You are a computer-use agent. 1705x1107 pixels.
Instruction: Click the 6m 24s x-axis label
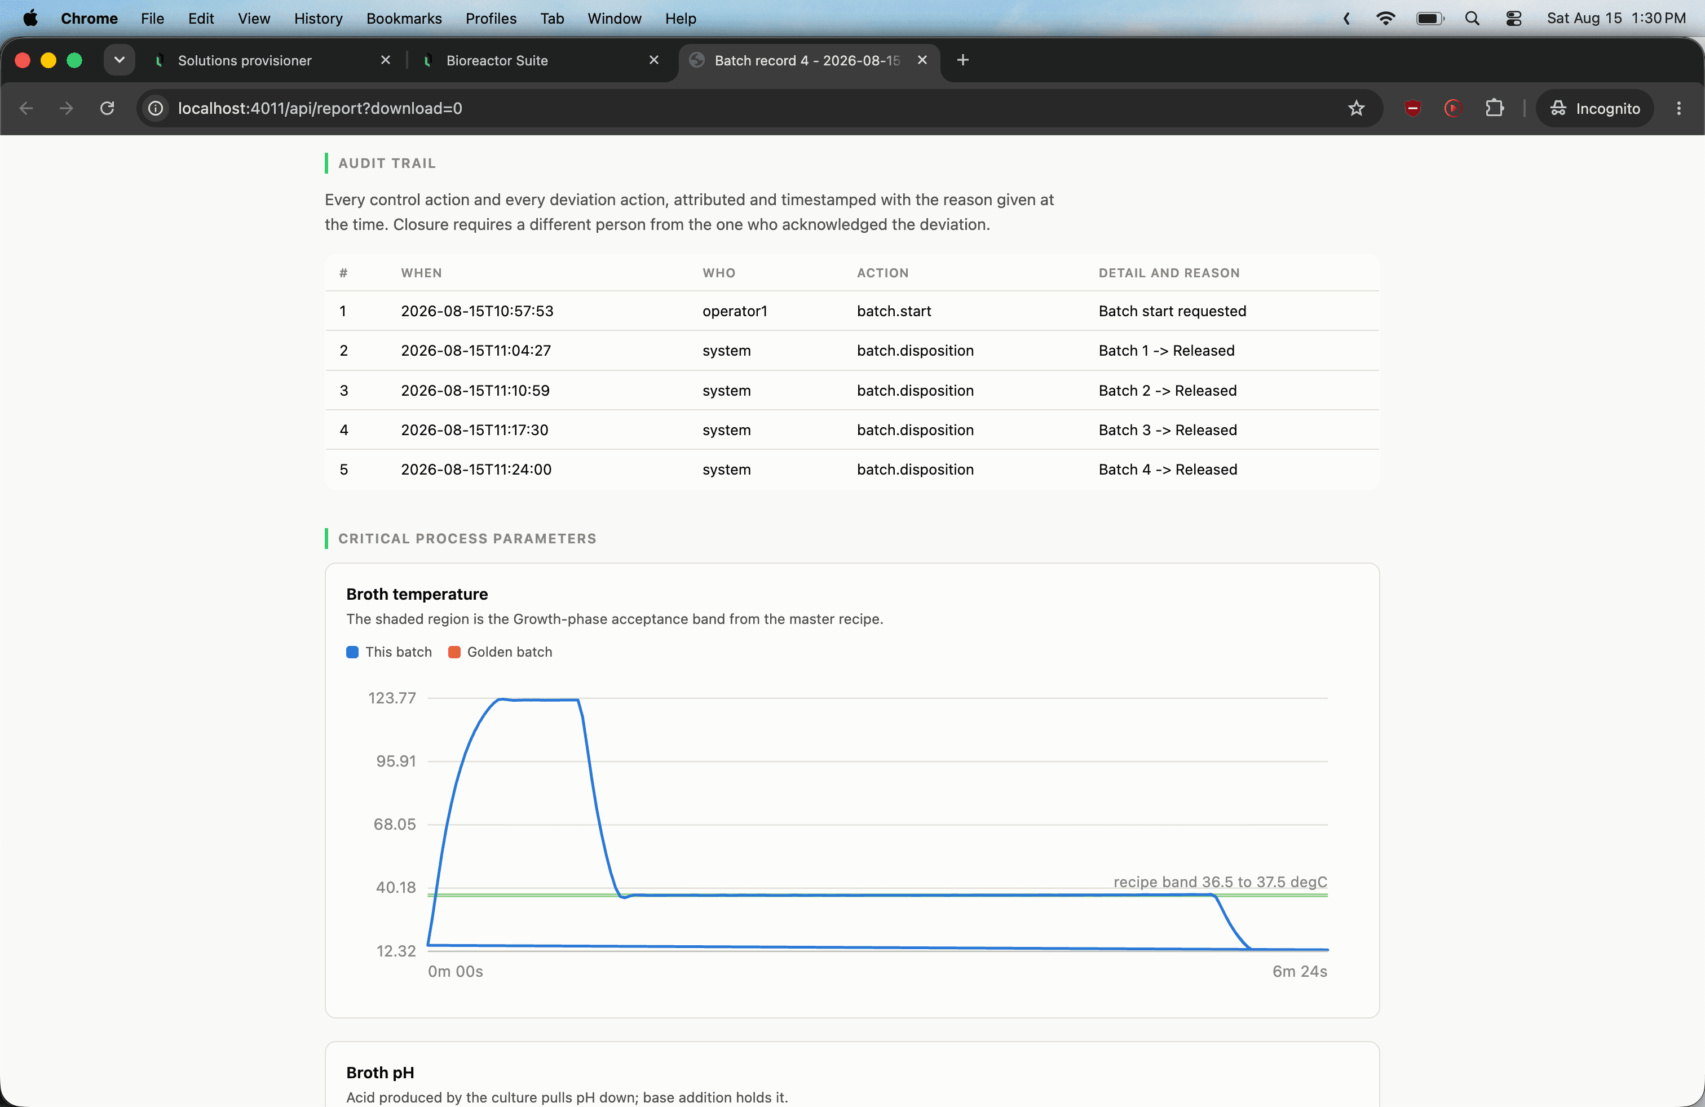(x=1300, y=971)
